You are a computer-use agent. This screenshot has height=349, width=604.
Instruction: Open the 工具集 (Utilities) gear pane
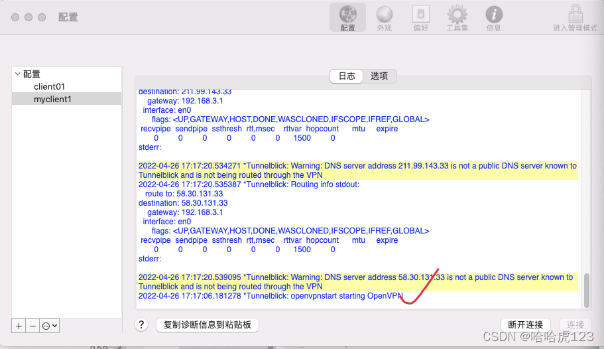pyautogui.click(x=457, y=18)
